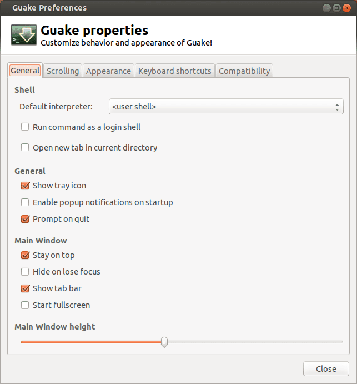
Task: Uncheck the Prompt on quit option
Action: point(25,219)
